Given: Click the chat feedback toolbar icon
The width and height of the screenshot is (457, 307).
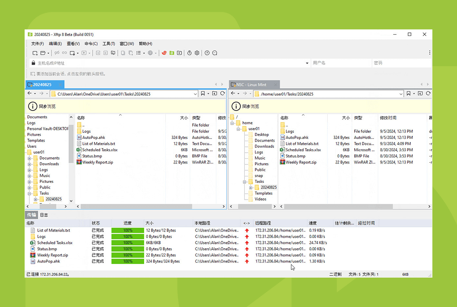Looking at the screenshot, I should pyautogui.click(x=215, y=53).
